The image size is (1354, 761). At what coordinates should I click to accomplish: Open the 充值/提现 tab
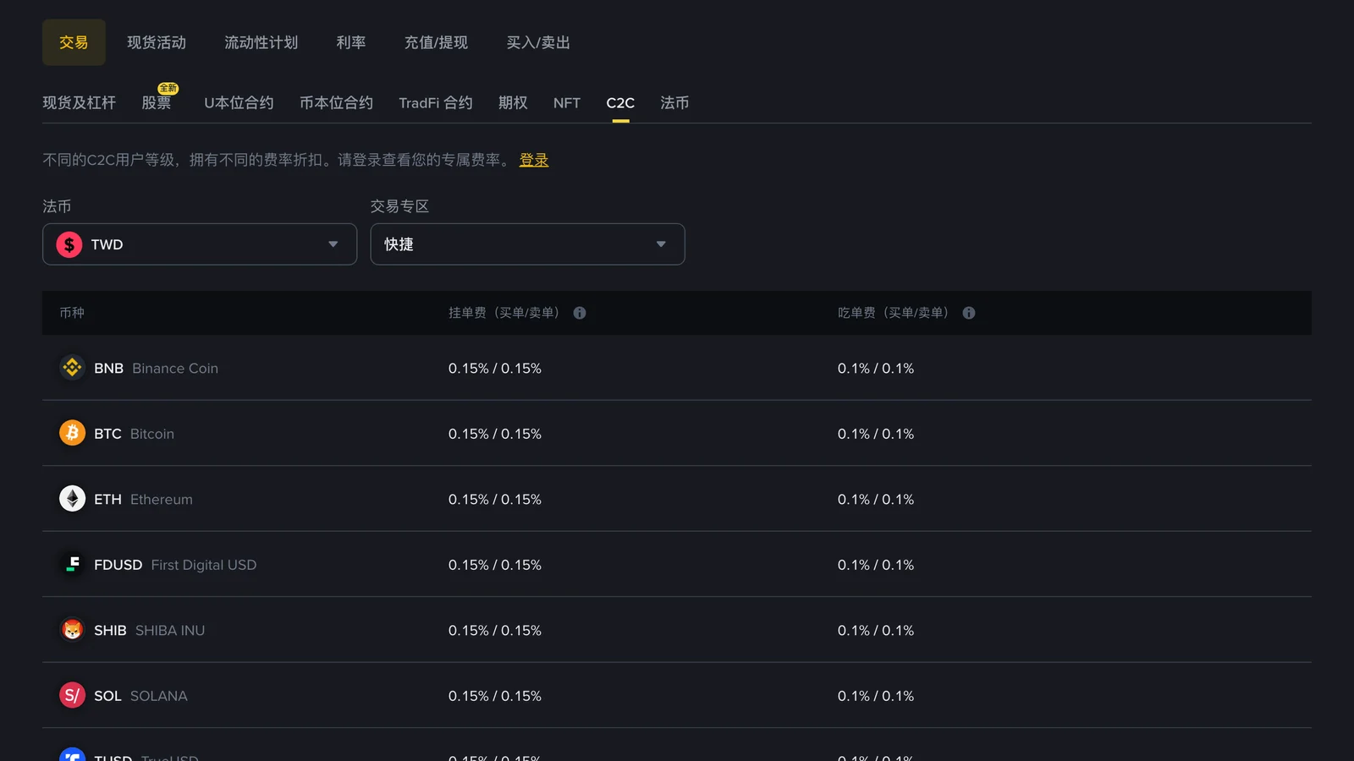436,42
